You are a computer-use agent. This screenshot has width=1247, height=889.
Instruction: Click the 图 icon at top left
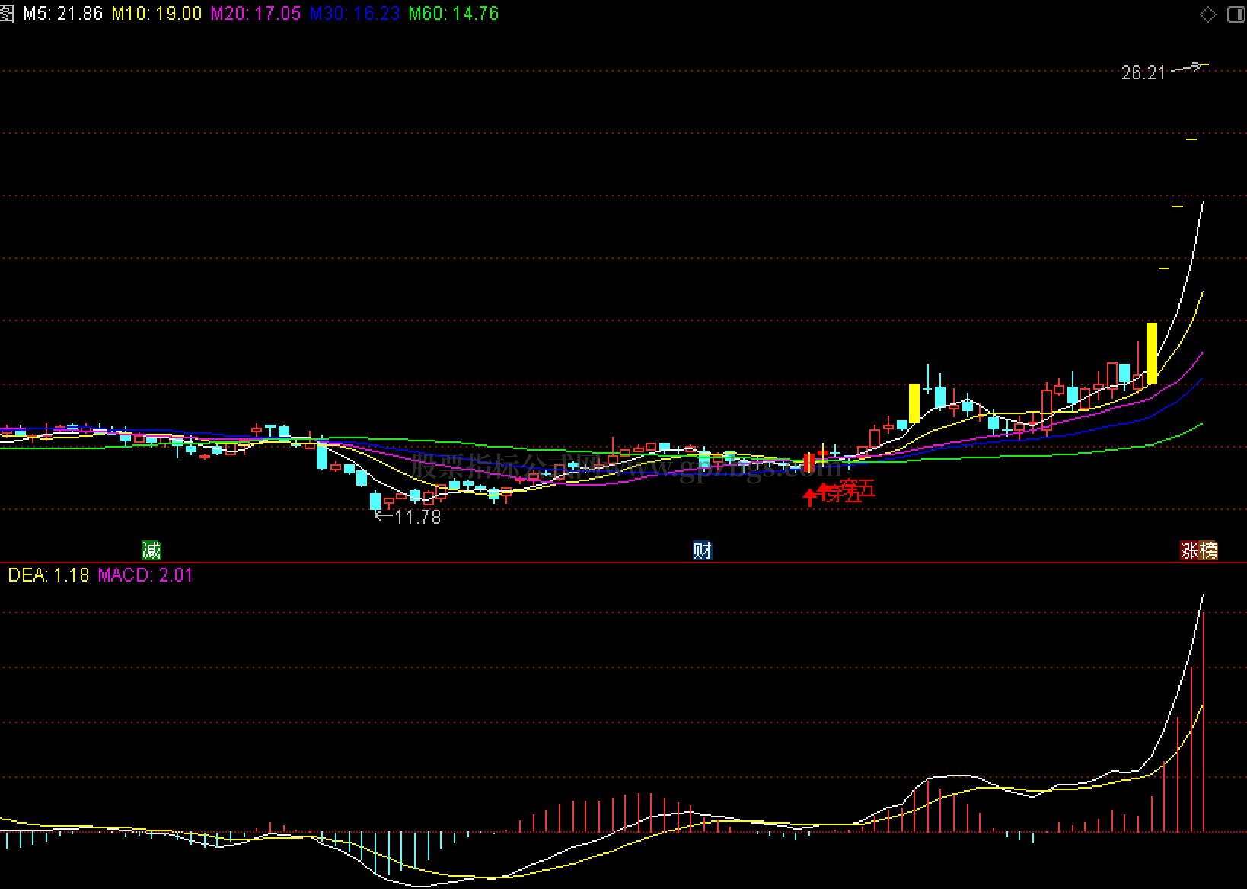pos(6,13)
